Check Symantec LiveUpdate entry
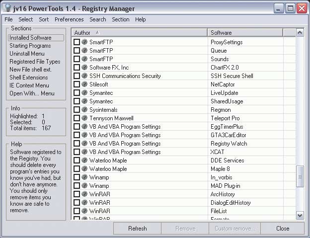 (x=77, y=93)
